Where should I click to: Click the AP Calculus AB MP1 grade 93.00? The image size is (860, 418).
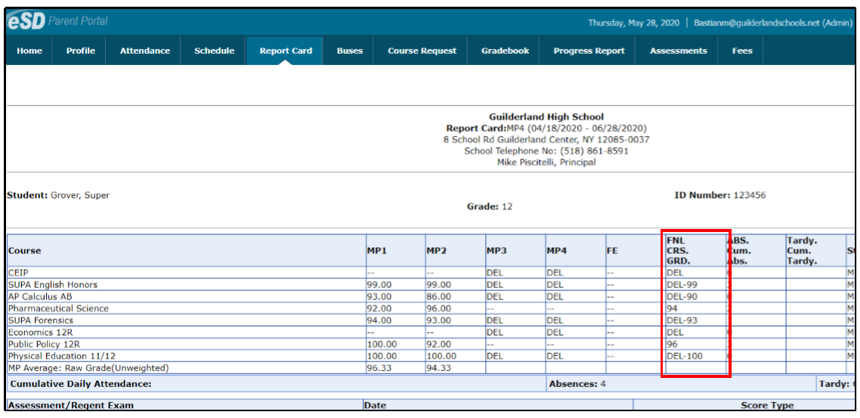[379, 296]
